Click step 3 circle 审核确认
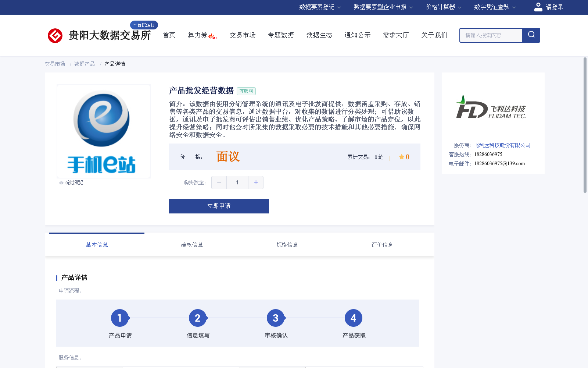This screenshot has width=588, height=368. [276, 318]
